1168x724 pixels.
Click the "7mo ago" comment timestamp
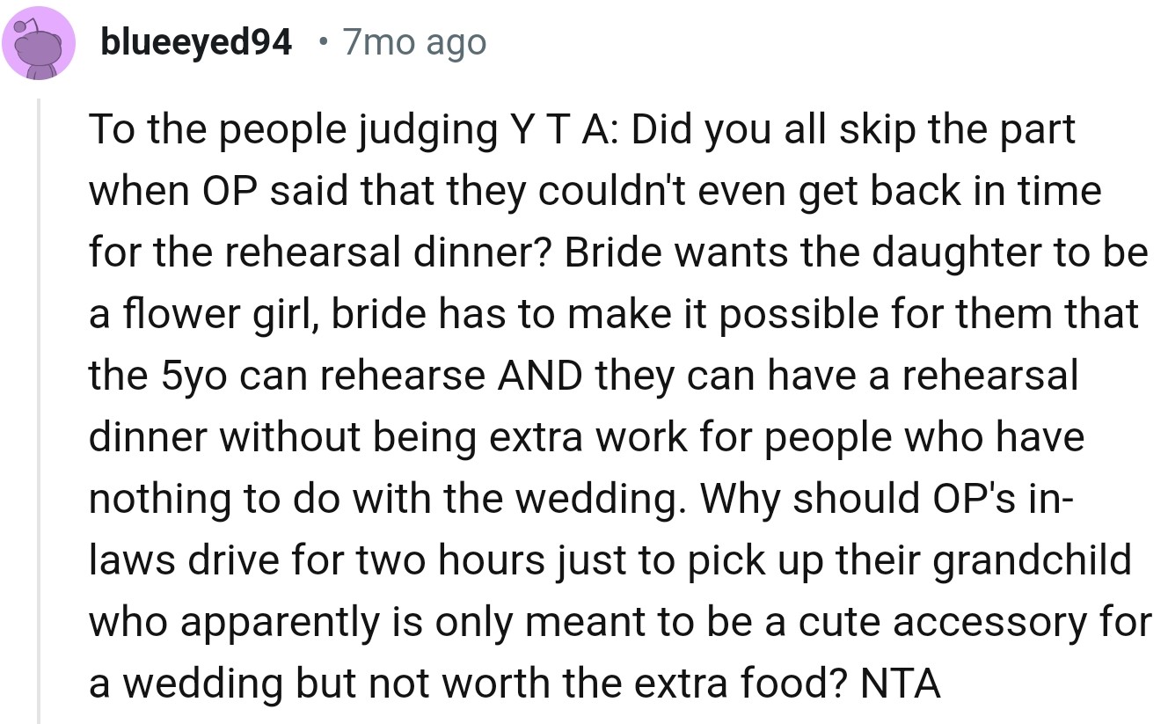413,42
